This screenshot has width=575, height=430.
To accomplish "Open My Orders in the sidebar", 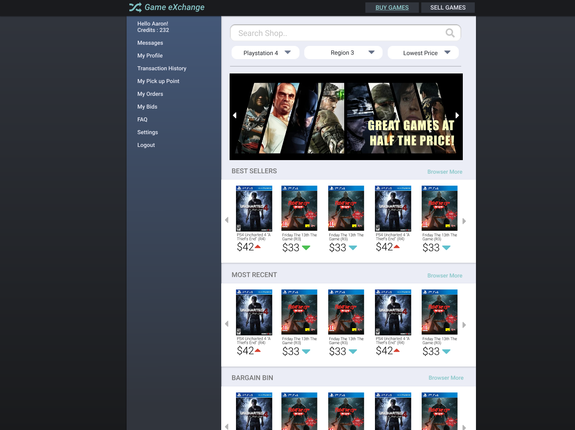I will pos(150,94).
